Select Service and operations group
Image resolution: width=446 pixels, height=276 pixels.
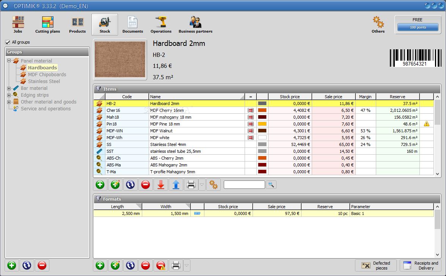click(46, 108)
